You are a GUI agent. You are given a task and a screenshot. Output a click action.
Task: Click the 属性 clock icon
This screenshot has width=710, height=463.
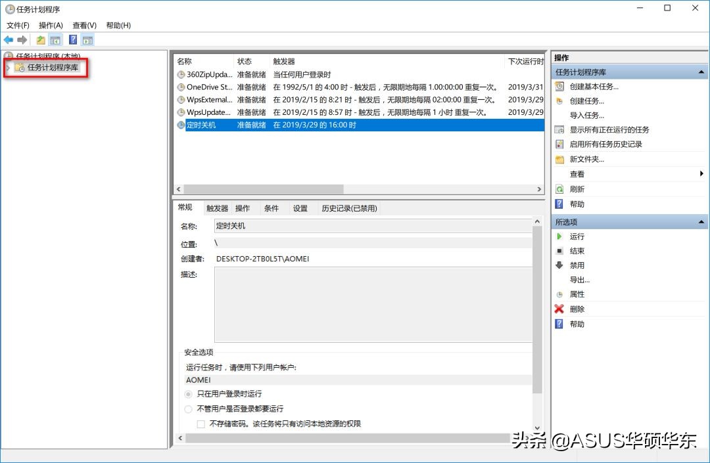(559, 294)
